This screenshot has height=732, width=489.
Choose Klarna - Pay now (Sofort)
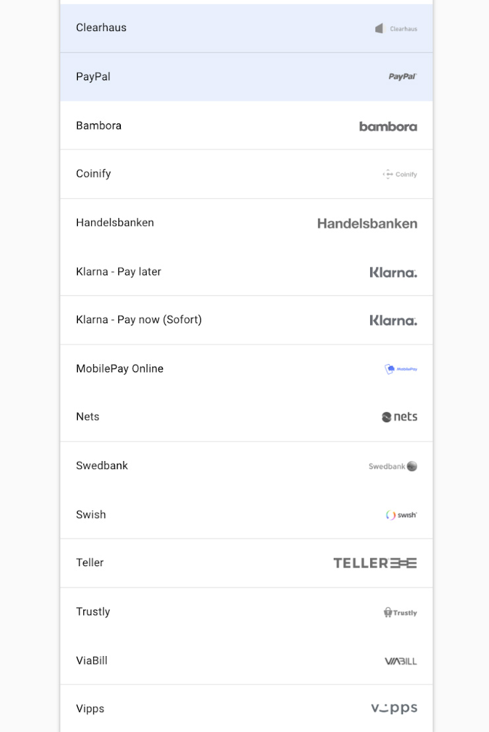[246, 320]
